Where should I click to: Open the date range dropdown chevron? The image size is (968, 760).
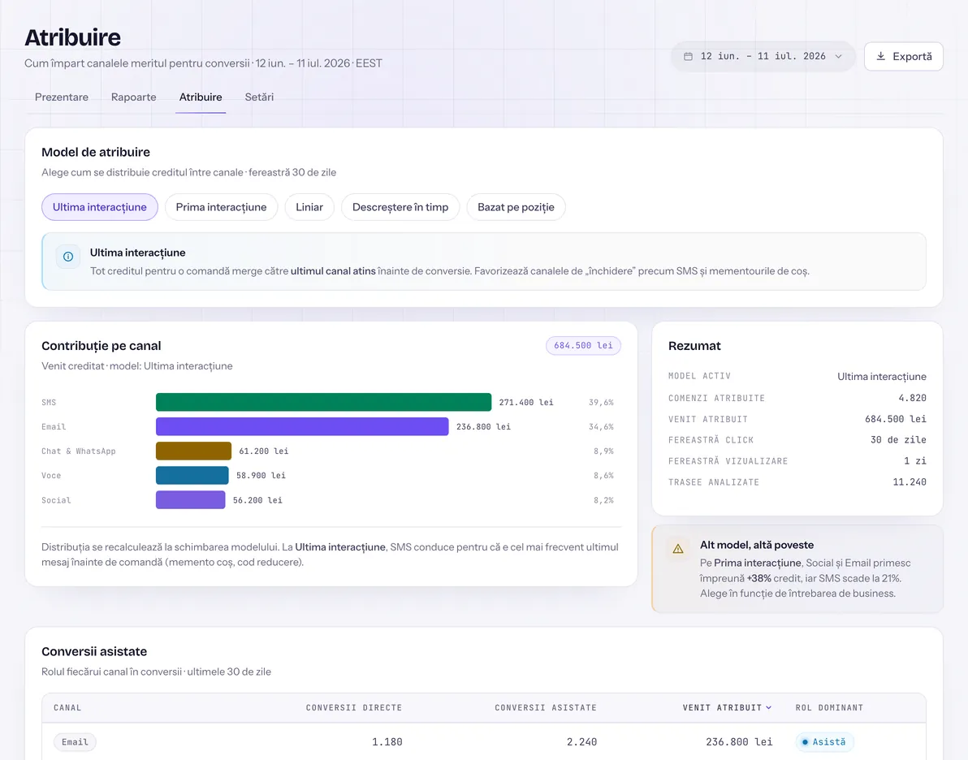click(x=838, y=56)
